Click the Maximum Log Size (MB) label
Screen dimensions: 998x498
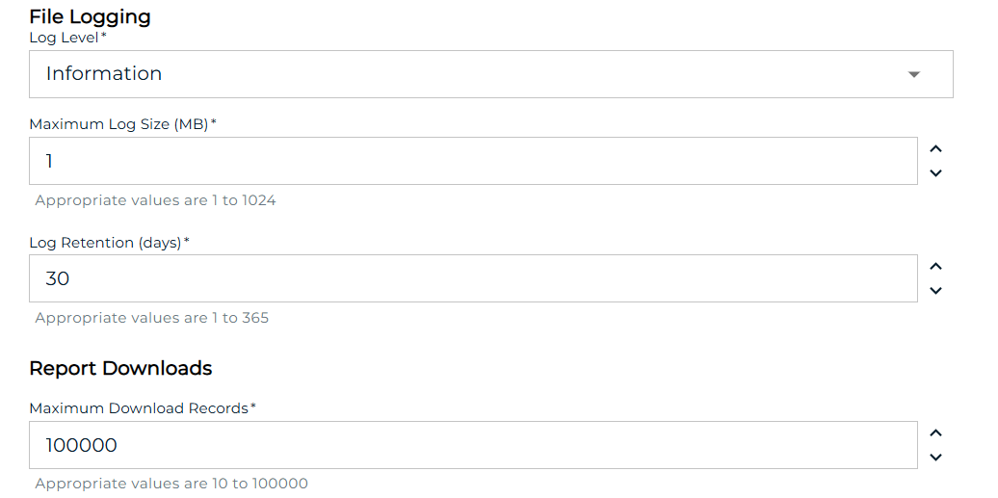[119, 124]
